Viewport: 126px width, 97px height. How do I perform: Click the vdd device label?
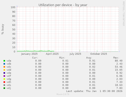9,70
